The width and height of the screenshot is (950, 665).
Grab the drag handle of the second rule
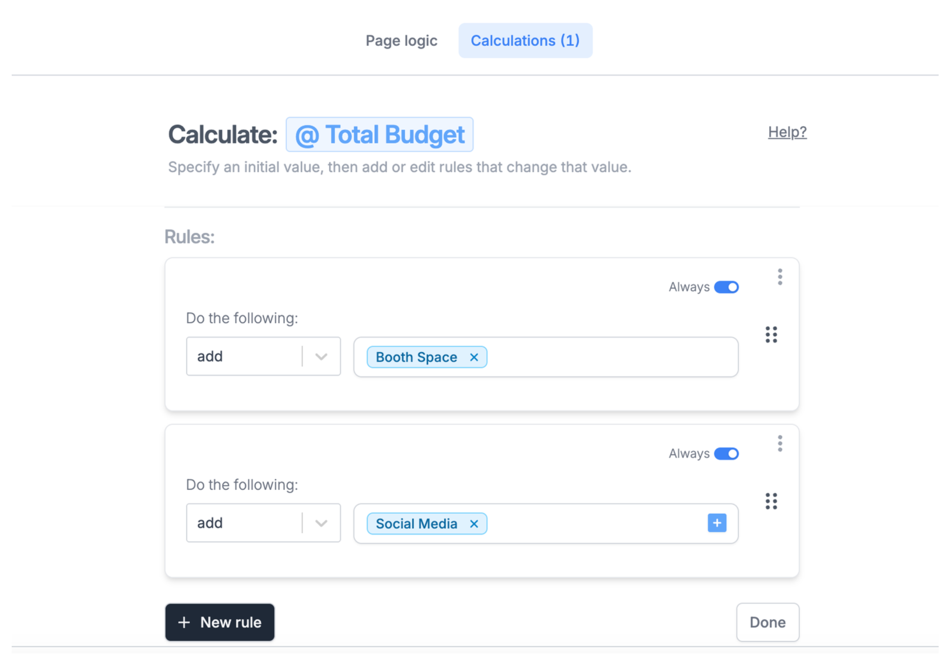(771, 502)
